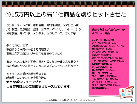Click the list item 'キャラクターダイエット'

(x=104, y=82)
